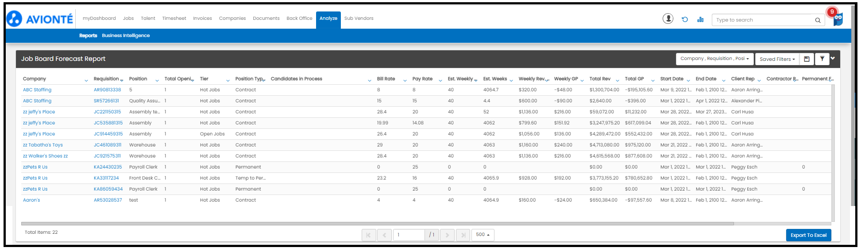Click the Export To Excel button
This screenshot has width=861, height=251.
[x=809, y=235]
